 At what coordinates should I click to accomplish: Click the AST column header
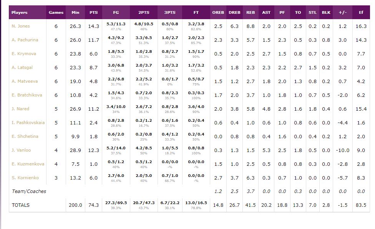(266, 12)
